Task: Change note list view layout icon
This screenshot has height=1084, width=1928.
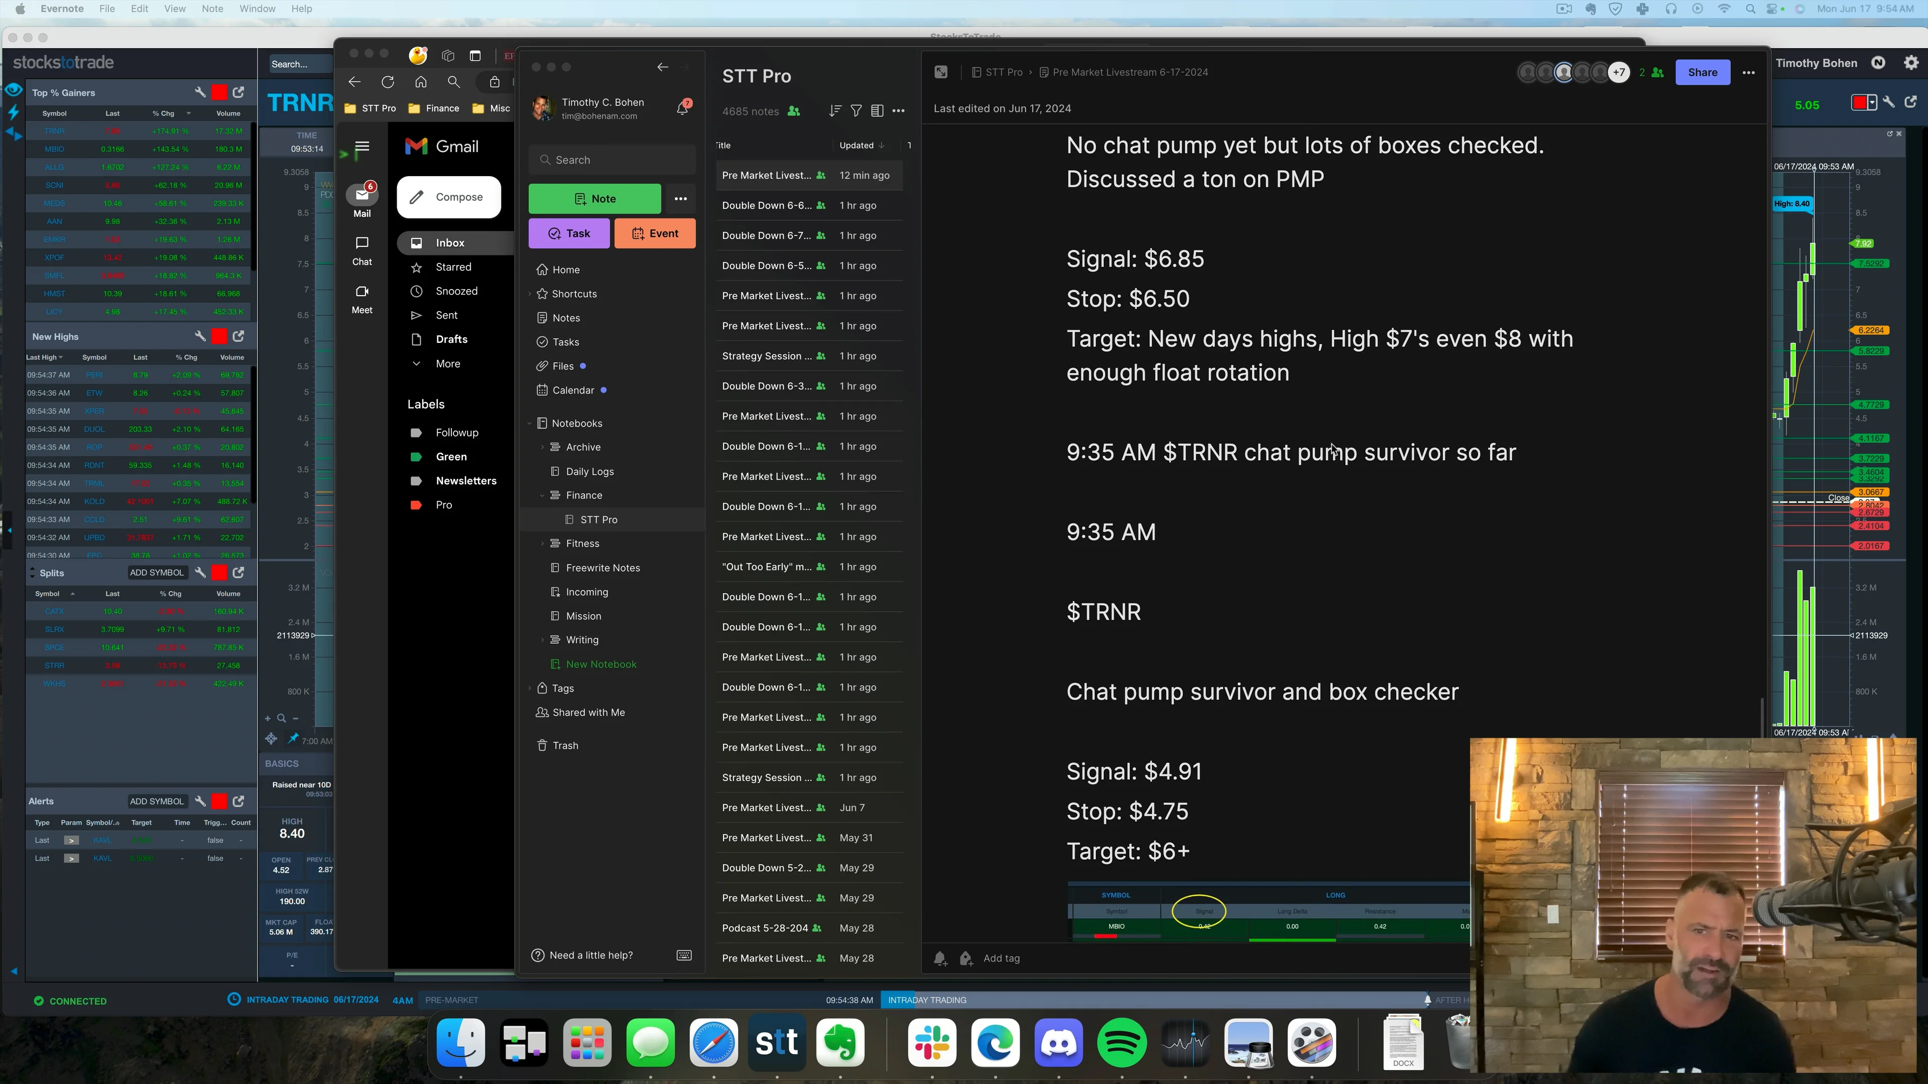Action: click(x=877, y=111)
